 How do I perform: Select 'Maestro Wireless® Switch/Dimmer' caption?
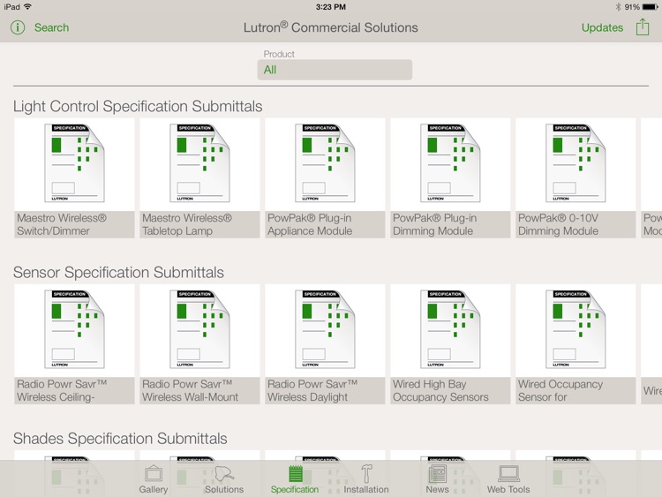pos(74,224)
